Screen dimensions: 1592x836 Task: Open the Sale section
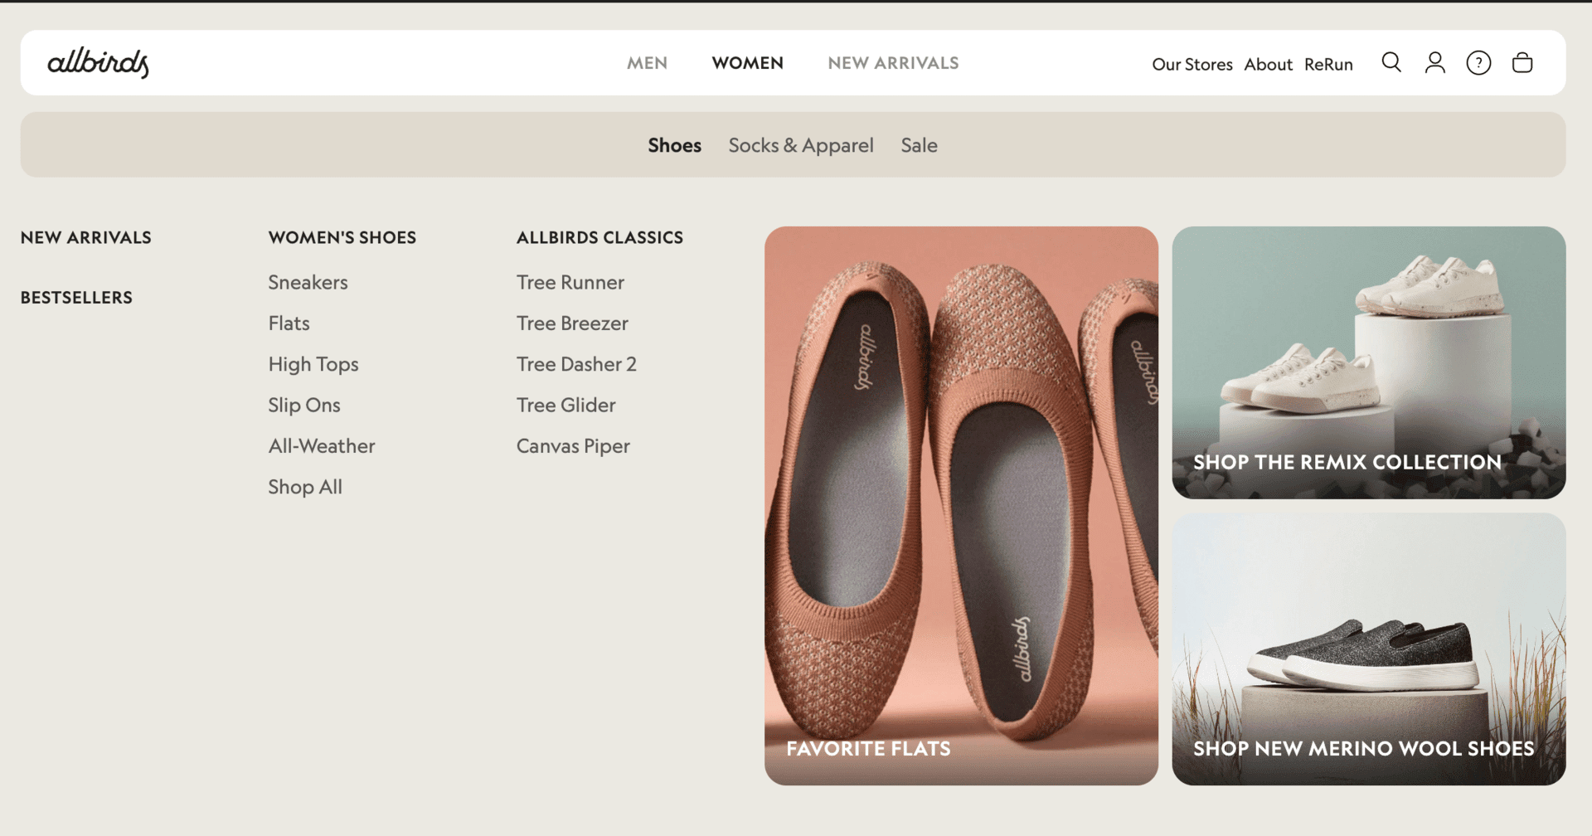(x=919, y=144)
